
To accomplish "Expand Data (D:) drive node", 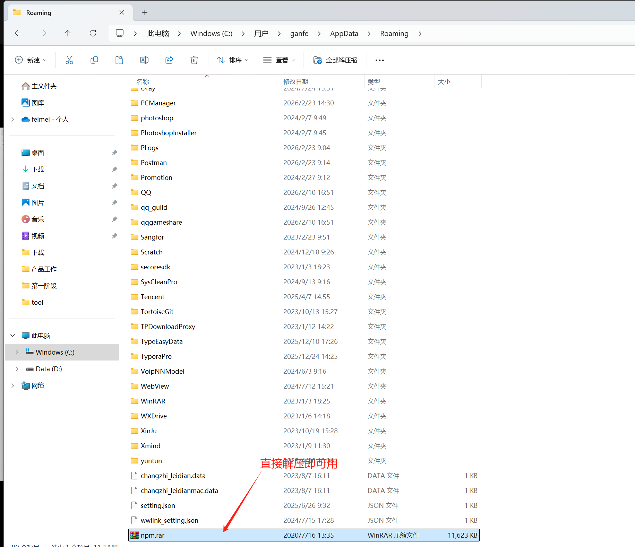I will click(17, 369).
